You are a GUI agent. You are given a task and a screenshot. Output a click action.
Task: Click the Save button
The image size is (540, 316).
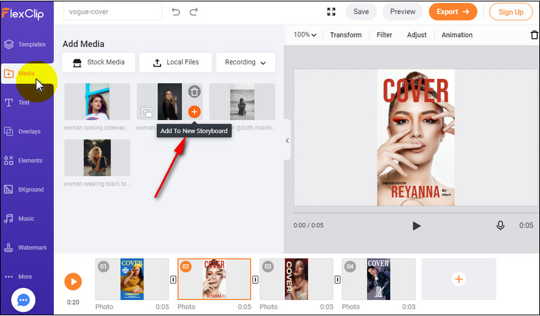(361, 12)
